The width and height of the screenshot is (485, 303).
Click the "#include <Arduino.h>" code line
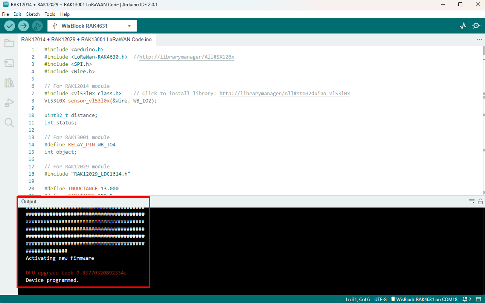point(74,50)
